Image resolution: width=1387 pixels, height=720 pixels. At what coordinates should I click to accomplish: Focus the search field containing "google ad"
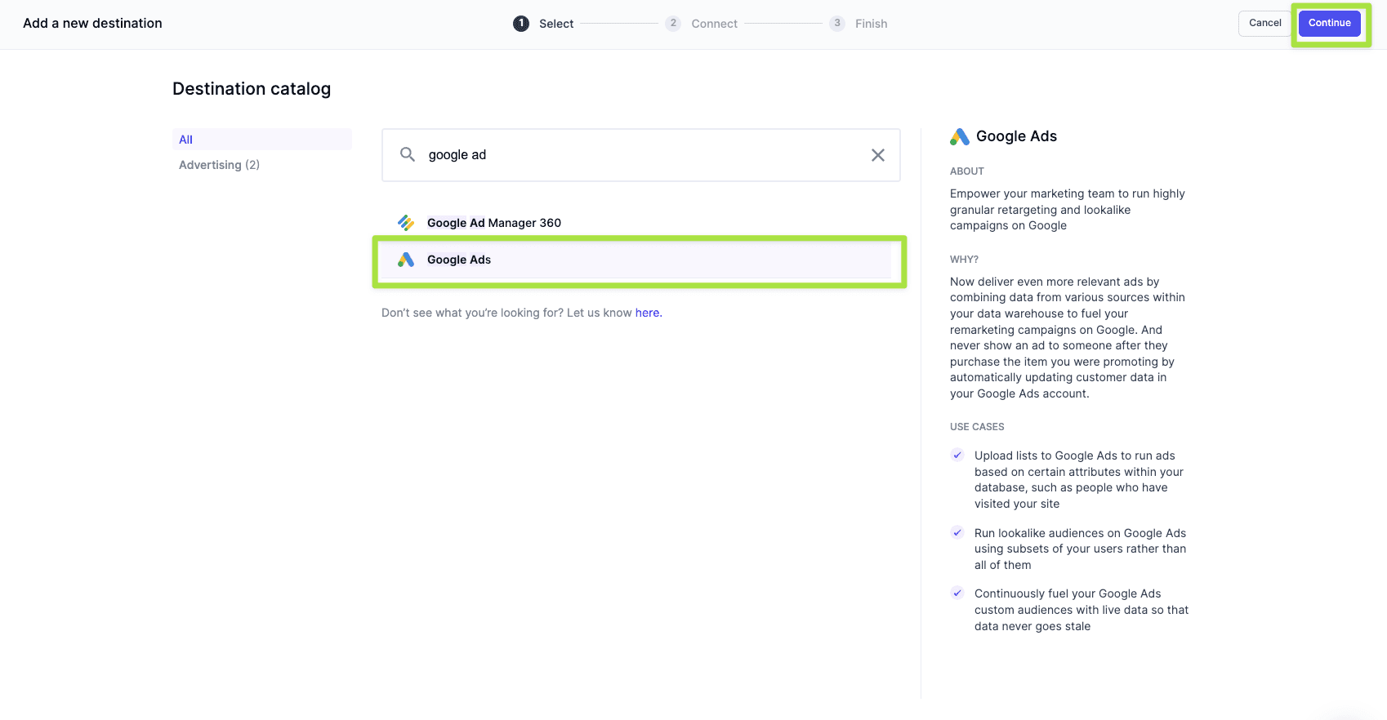tap(637, 155)
